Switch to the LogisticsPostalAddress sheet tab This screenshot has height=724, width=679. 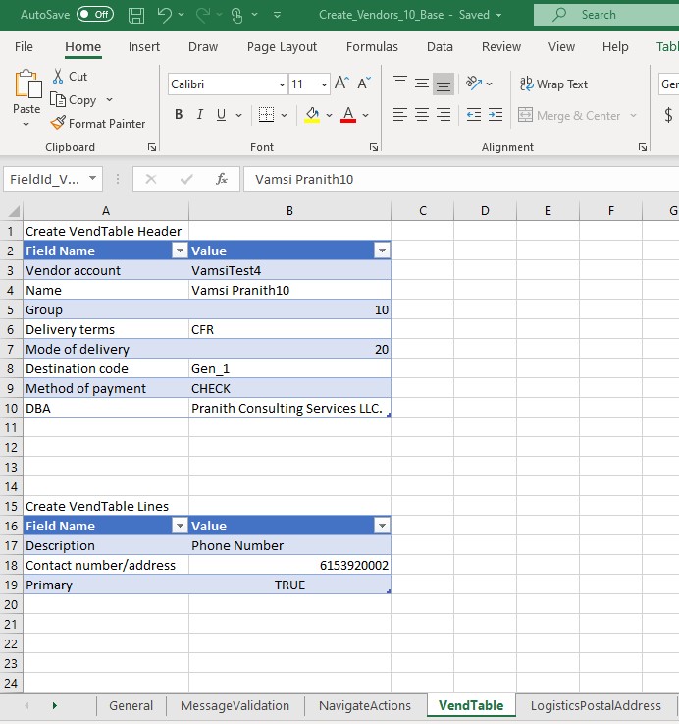[x=596, y=705]
